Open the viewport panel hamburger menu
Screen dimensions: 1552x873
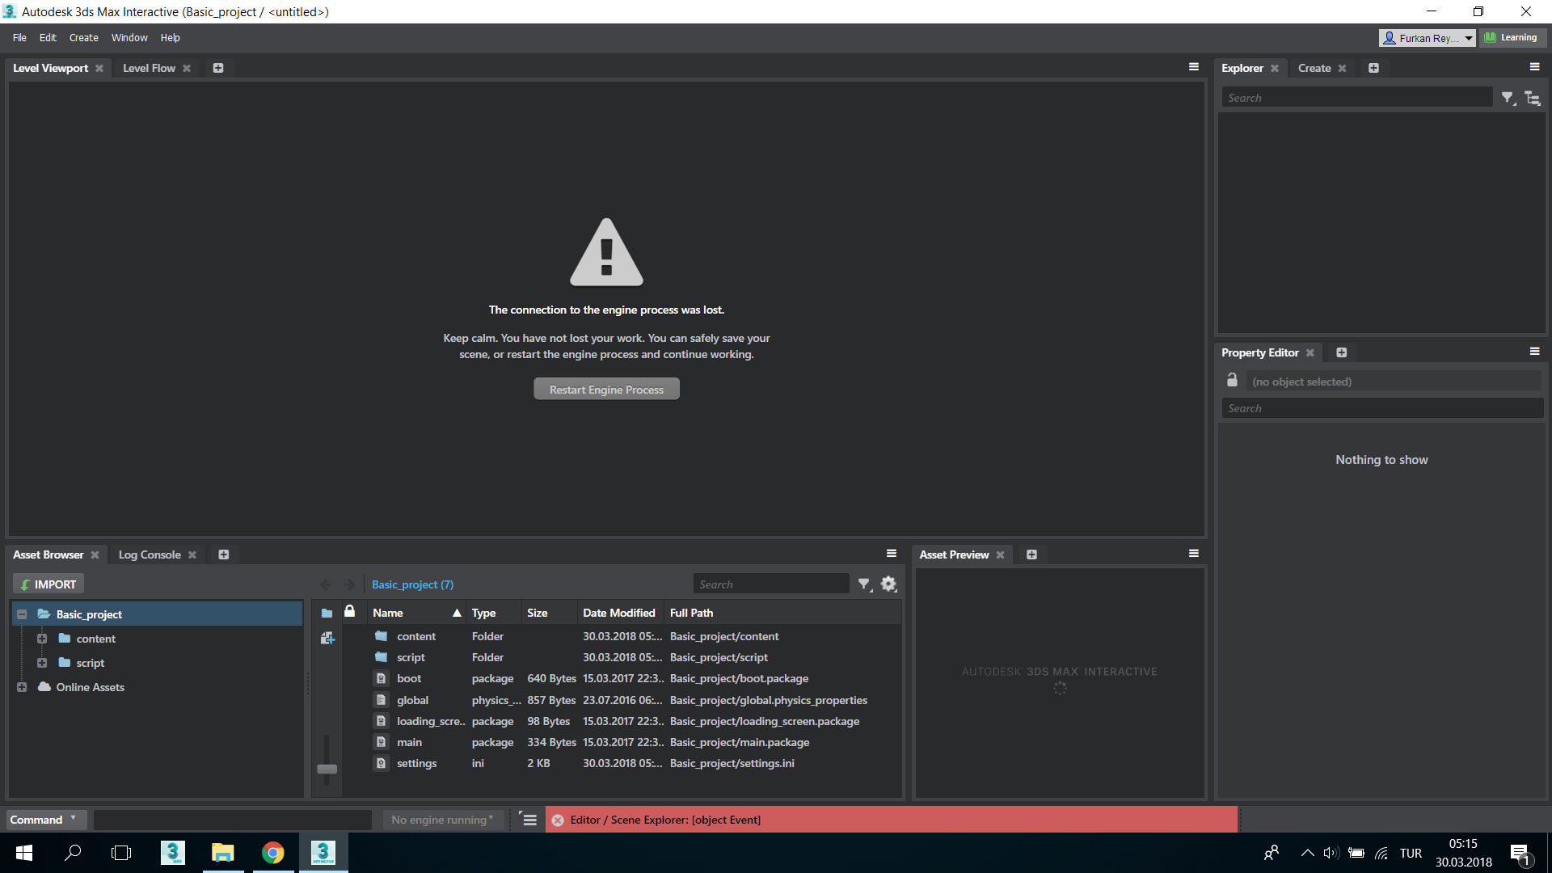pos(1193,67)
